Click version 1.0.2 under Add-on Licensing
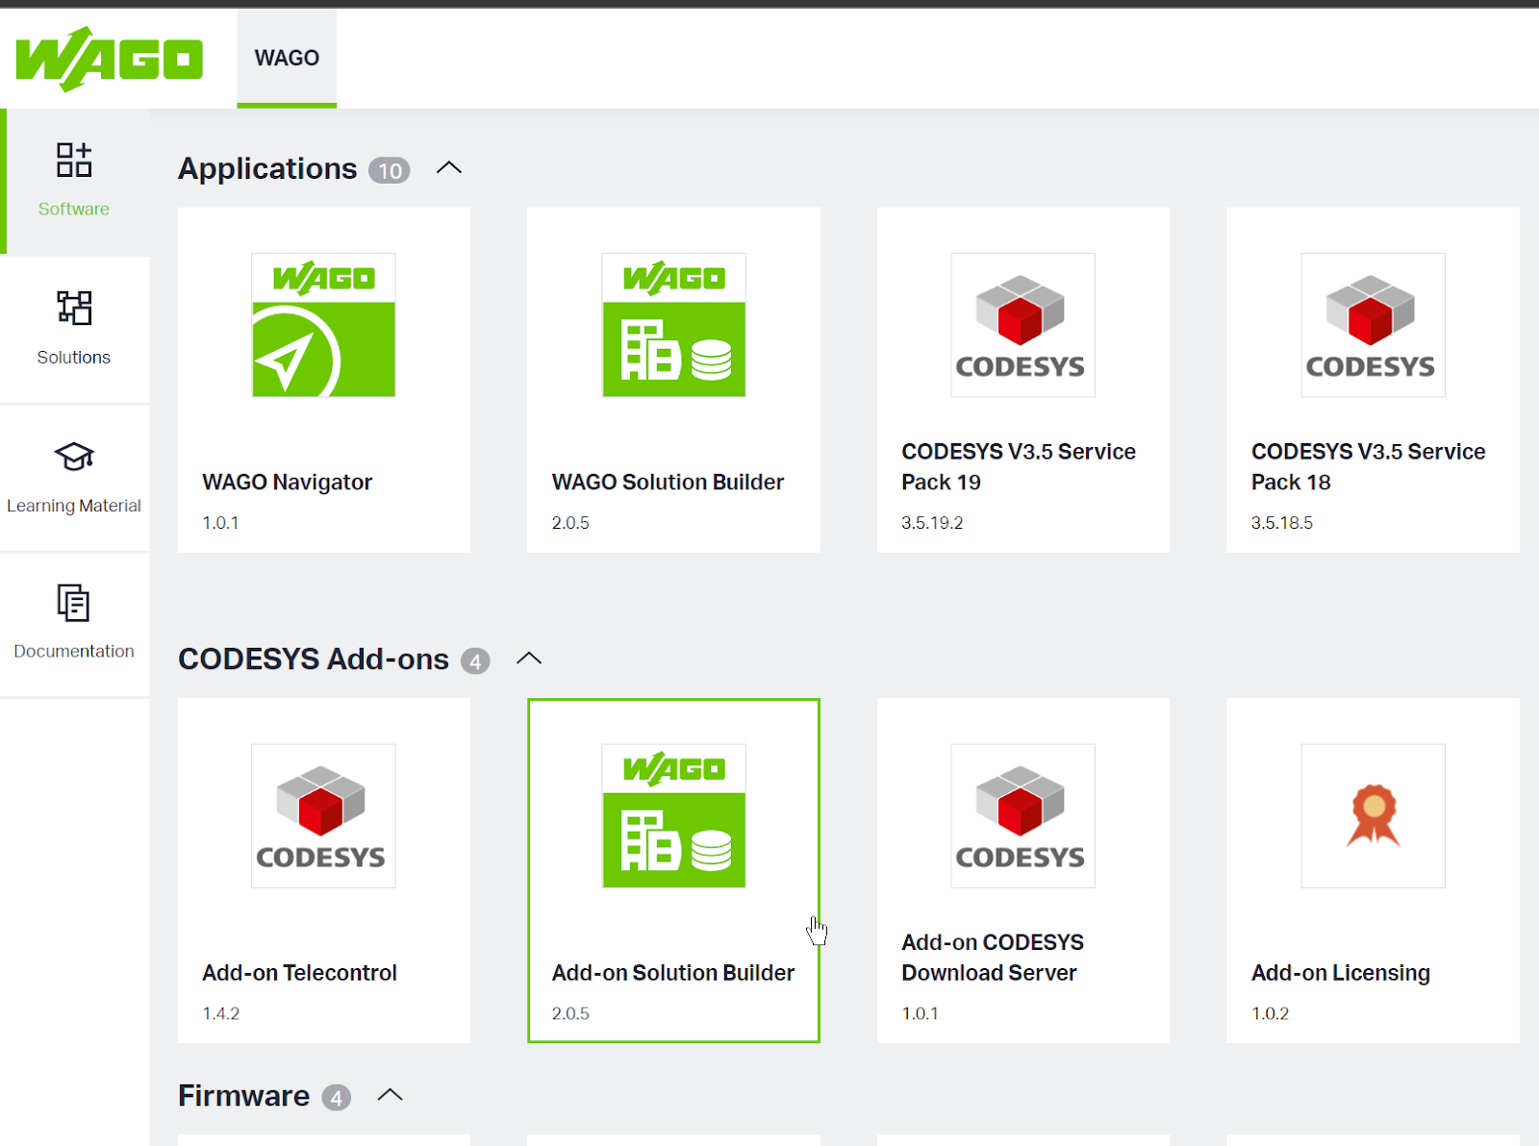The width and height of the screenshot is (1539, 1146). point(1270,1013)
